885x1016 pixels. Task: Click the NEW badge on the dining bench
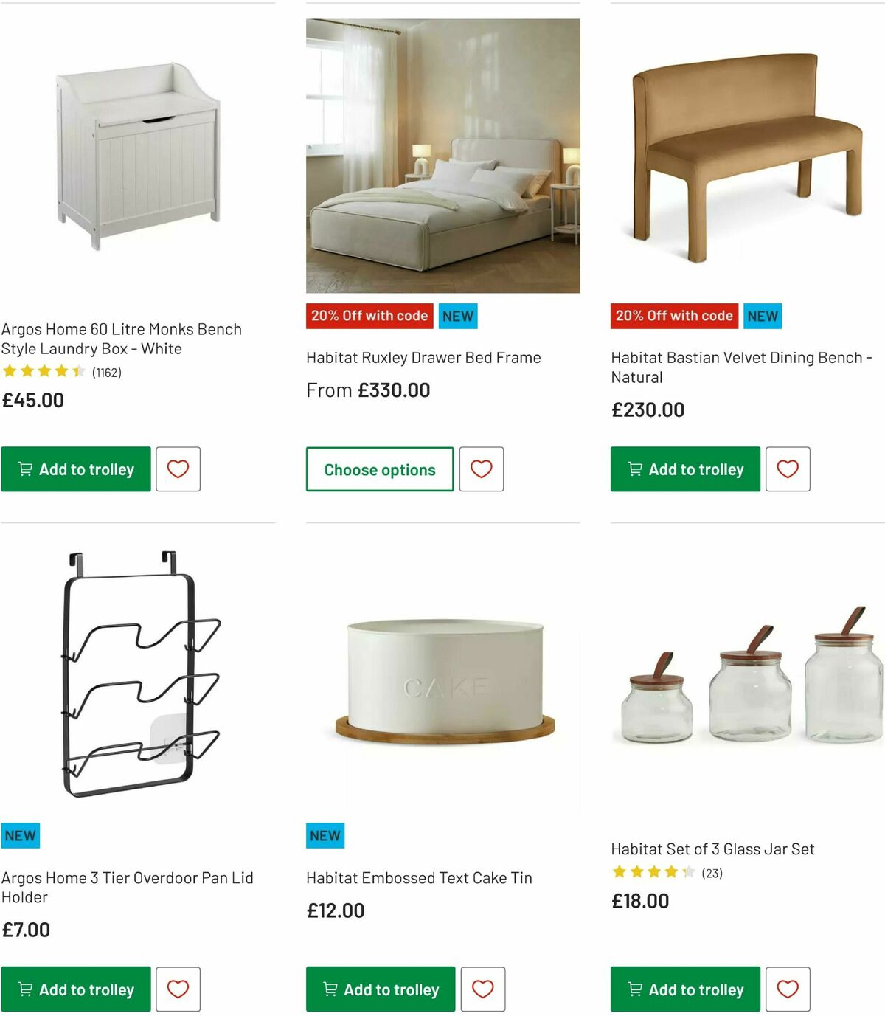[763, 315]
